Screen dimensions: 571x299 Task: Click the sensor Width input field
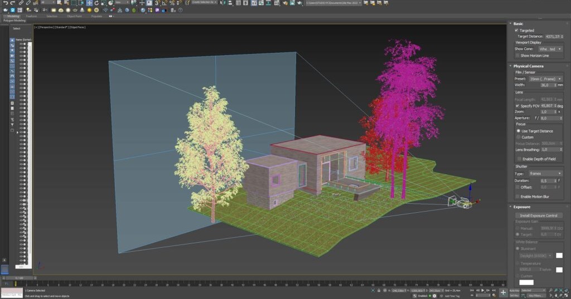click(548, 85)
